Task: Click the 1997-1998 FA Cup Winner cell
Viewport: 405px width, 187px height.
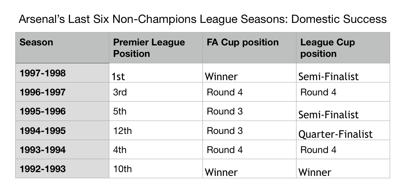Action: click(249, 73)
